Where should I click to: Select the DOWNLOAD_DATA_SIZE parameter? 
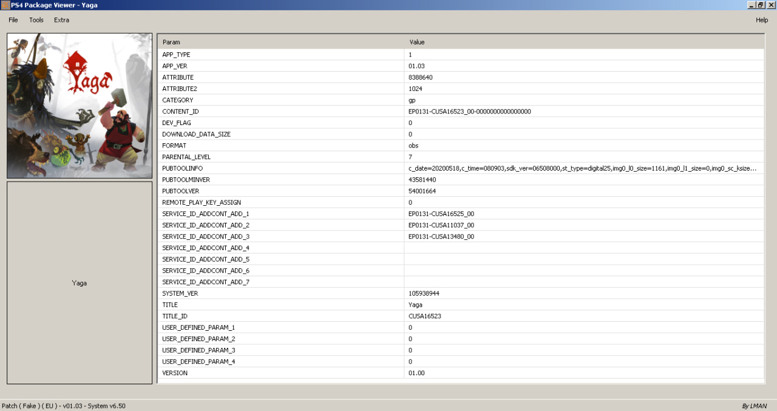[196, 134]
